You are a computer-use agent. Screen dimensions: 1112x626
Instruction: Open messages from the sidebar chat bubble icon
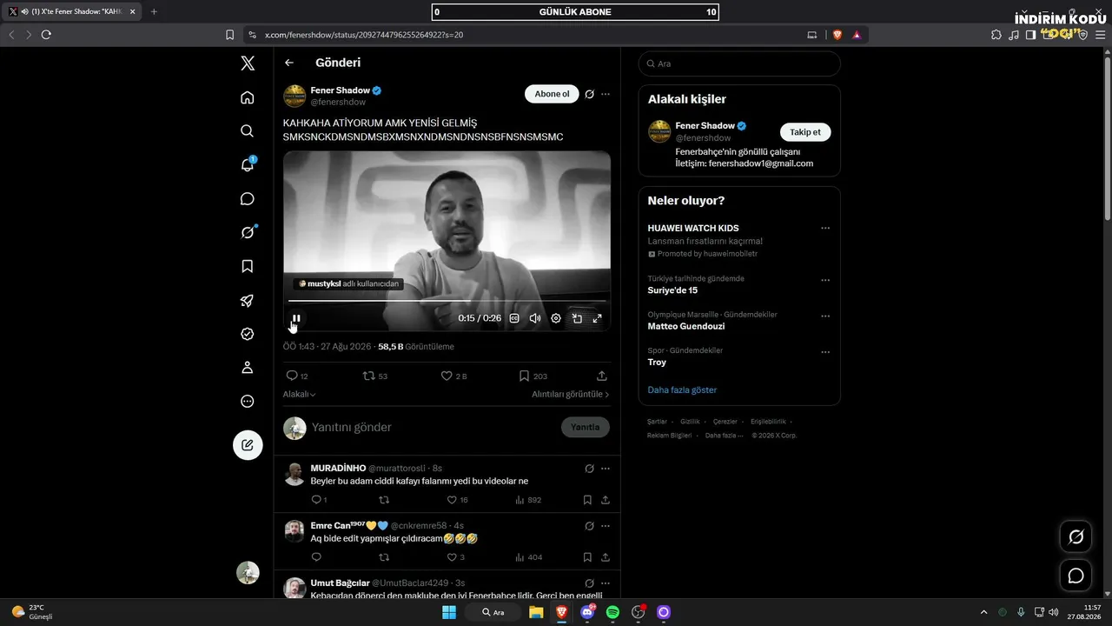(x=248, y=199)
